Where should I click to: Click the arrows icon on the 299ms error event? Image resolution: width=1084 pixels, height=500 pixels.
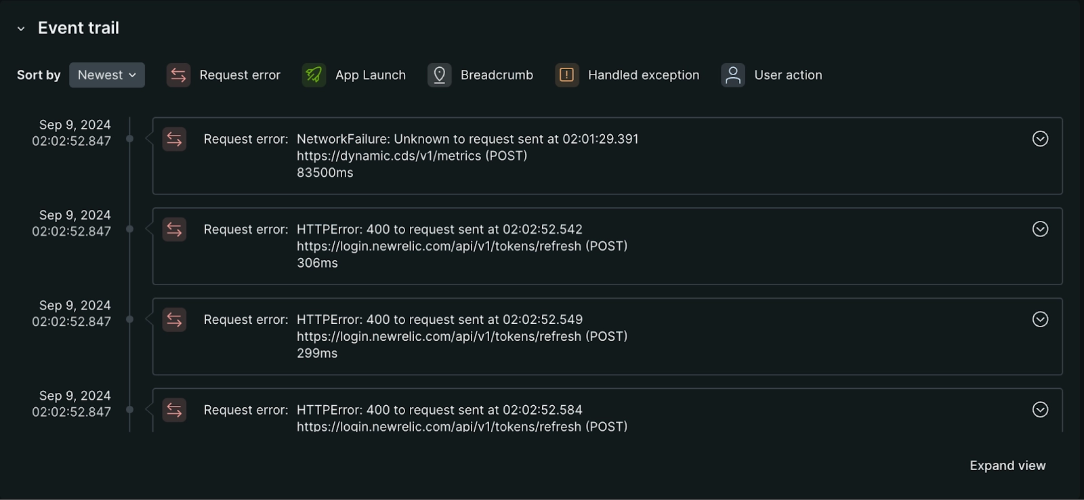pyautogui.click(x=174, y=320)
